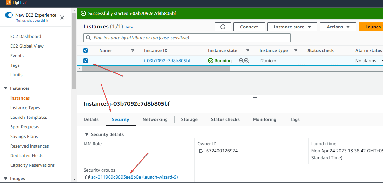
Task: Click the orange Launch instances button
Action: pyautogui.click(x=371, y=27)
